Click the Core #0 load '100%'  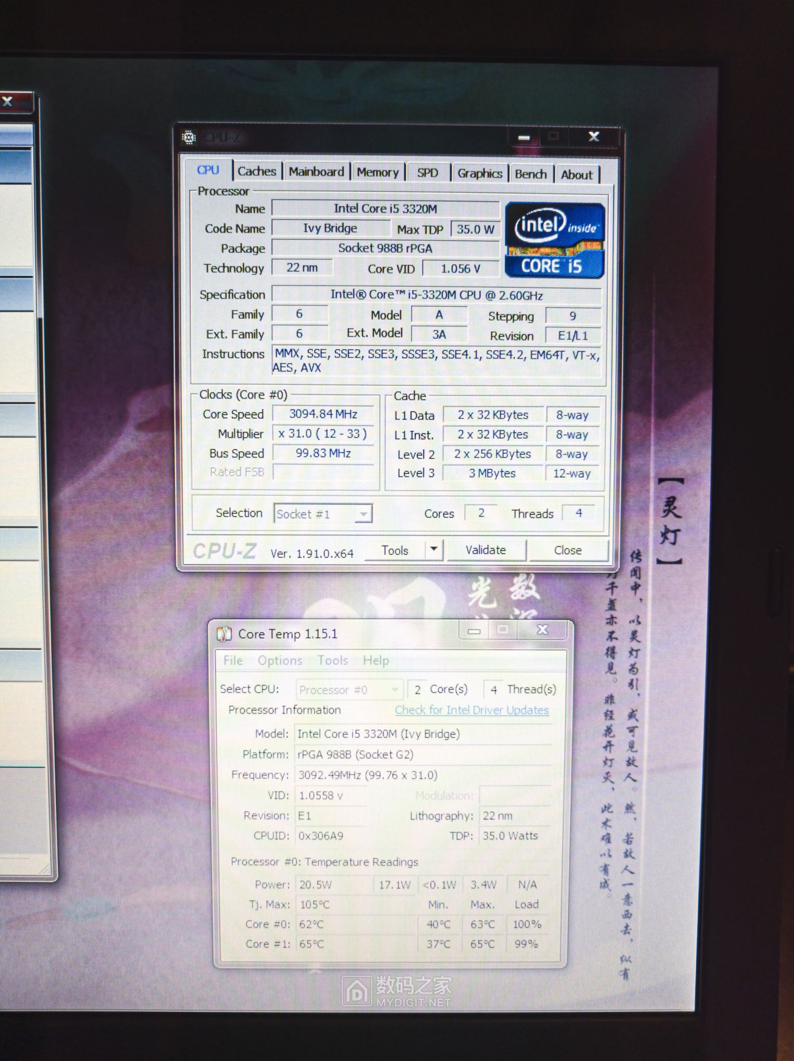pos(527,924)
